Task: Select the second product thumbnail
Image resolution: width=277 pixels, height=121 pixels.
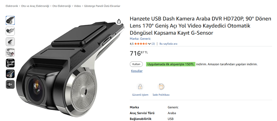Action: point(10,31)
